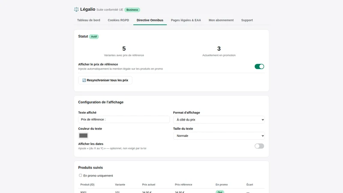Screen dimensions: 343x193
Task: Click the Écart column header
Action: (x=250, y=185)
